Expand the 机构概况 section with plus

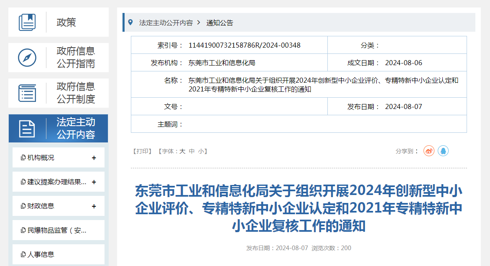[x=94, y=158]
